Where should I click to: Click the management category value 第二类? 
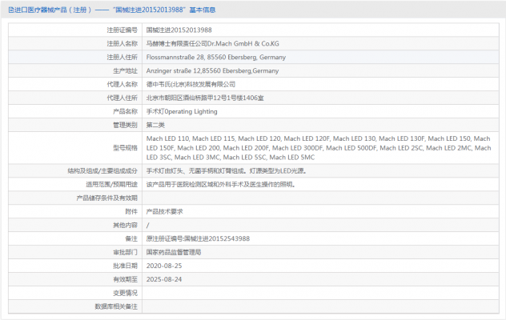click(x=155, y=125)
